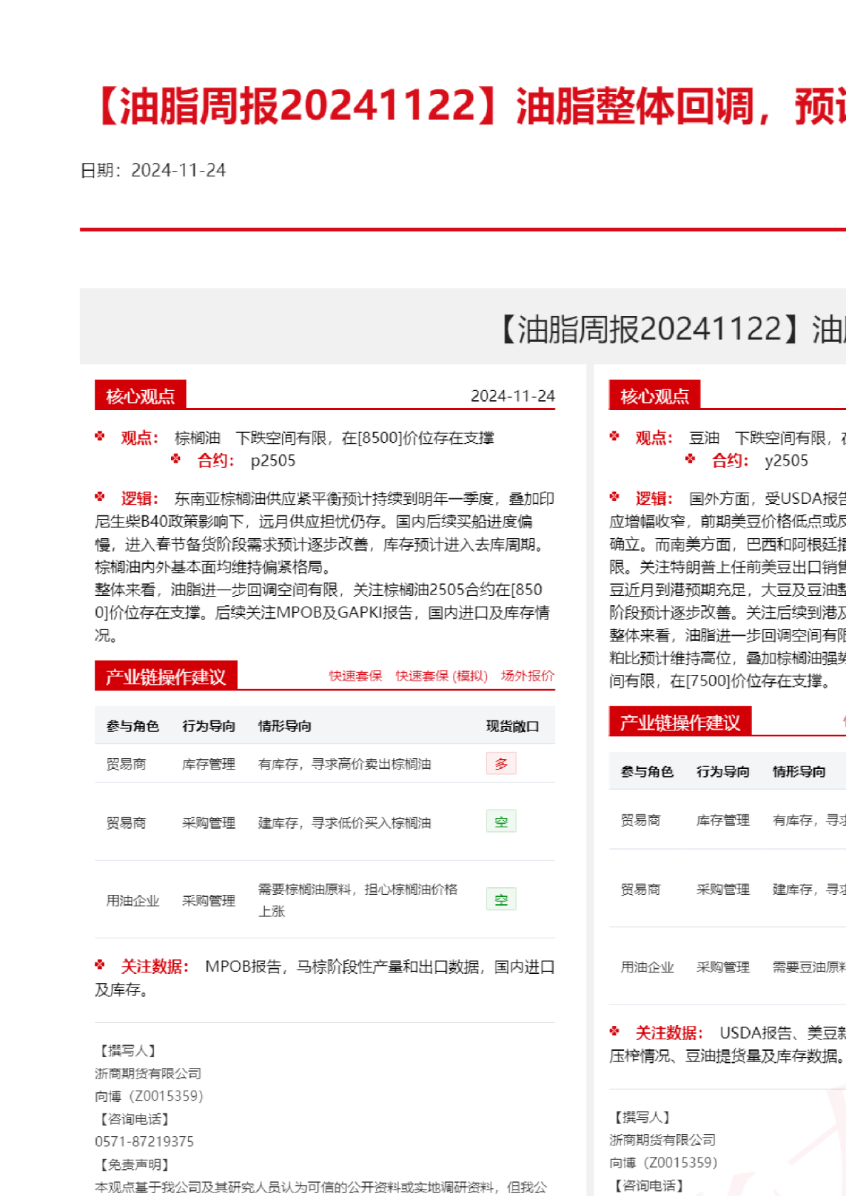Click the bullet icon before 东南亚棕榈油 逻辑
846x1196 pixels.
pos(100,497)
